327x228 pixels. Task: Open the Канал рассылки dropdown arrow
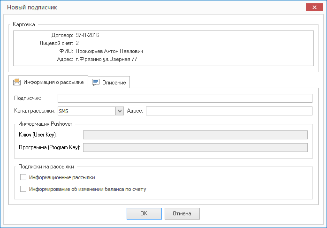click(x=120, y=111)
